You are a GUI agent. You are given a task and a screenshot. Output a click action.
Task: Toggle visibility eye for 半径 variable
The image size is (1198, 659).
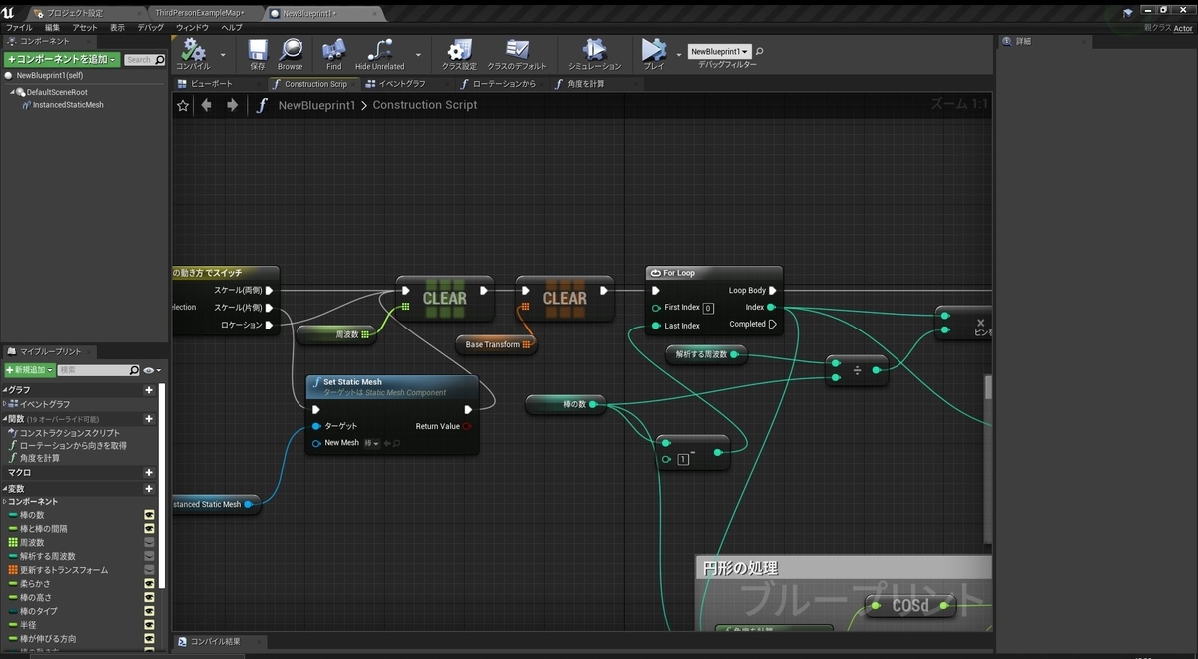pos(149,625)
